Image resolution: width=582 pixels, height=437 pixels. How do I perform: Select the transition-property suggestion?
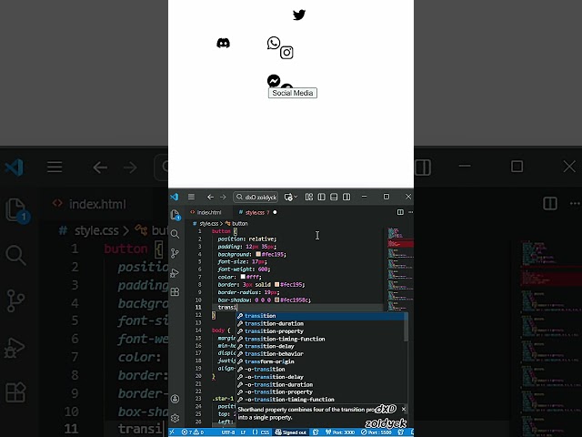click(x=322, y=331)
